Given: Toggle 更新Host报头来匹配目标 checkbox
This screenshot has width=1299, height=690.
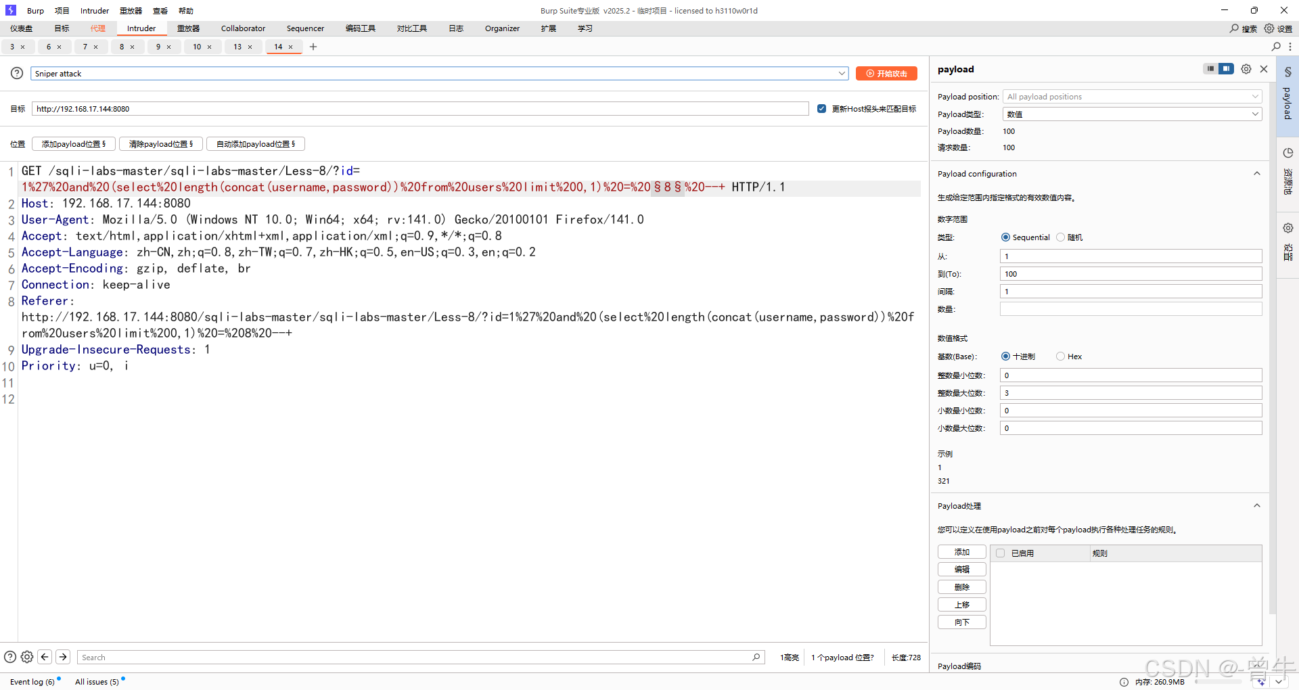Looking at the screenshot, I should pos(821,109).
